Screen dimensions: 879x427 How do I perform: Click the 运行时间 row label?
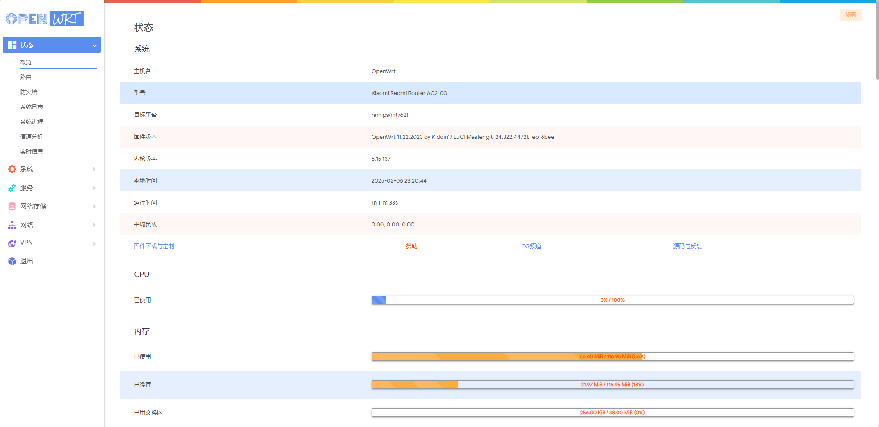coord(145,202)
